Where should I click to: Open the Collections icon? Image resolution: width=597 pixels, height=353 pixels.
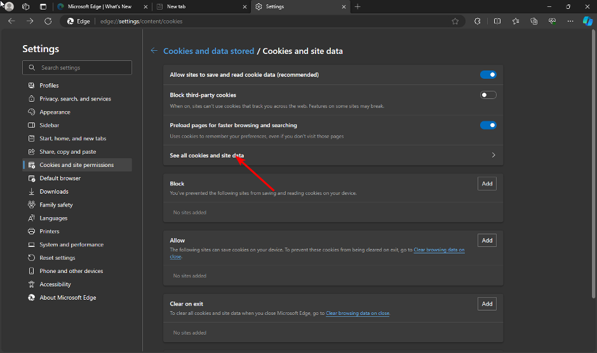pyautogui.click(x=533, y=22)
